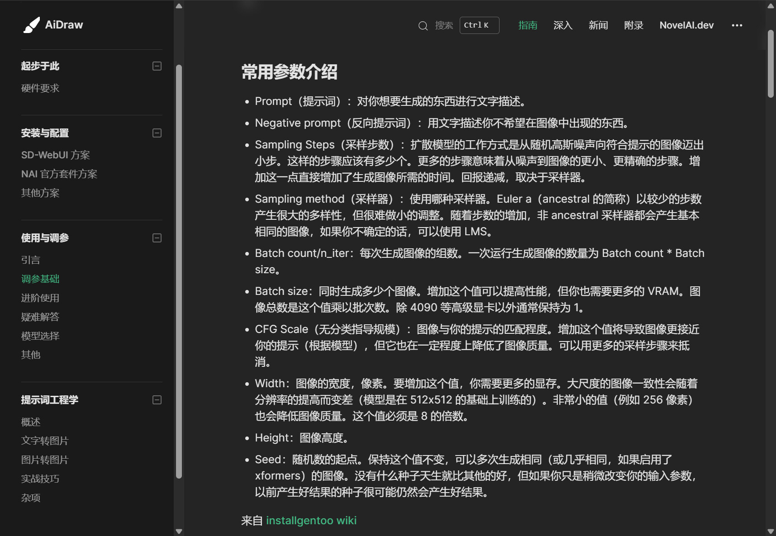The height and width of the screenshot is (536, 776).
Task: Open the 模型选择 sidebar page
Action: pos(40,336)
